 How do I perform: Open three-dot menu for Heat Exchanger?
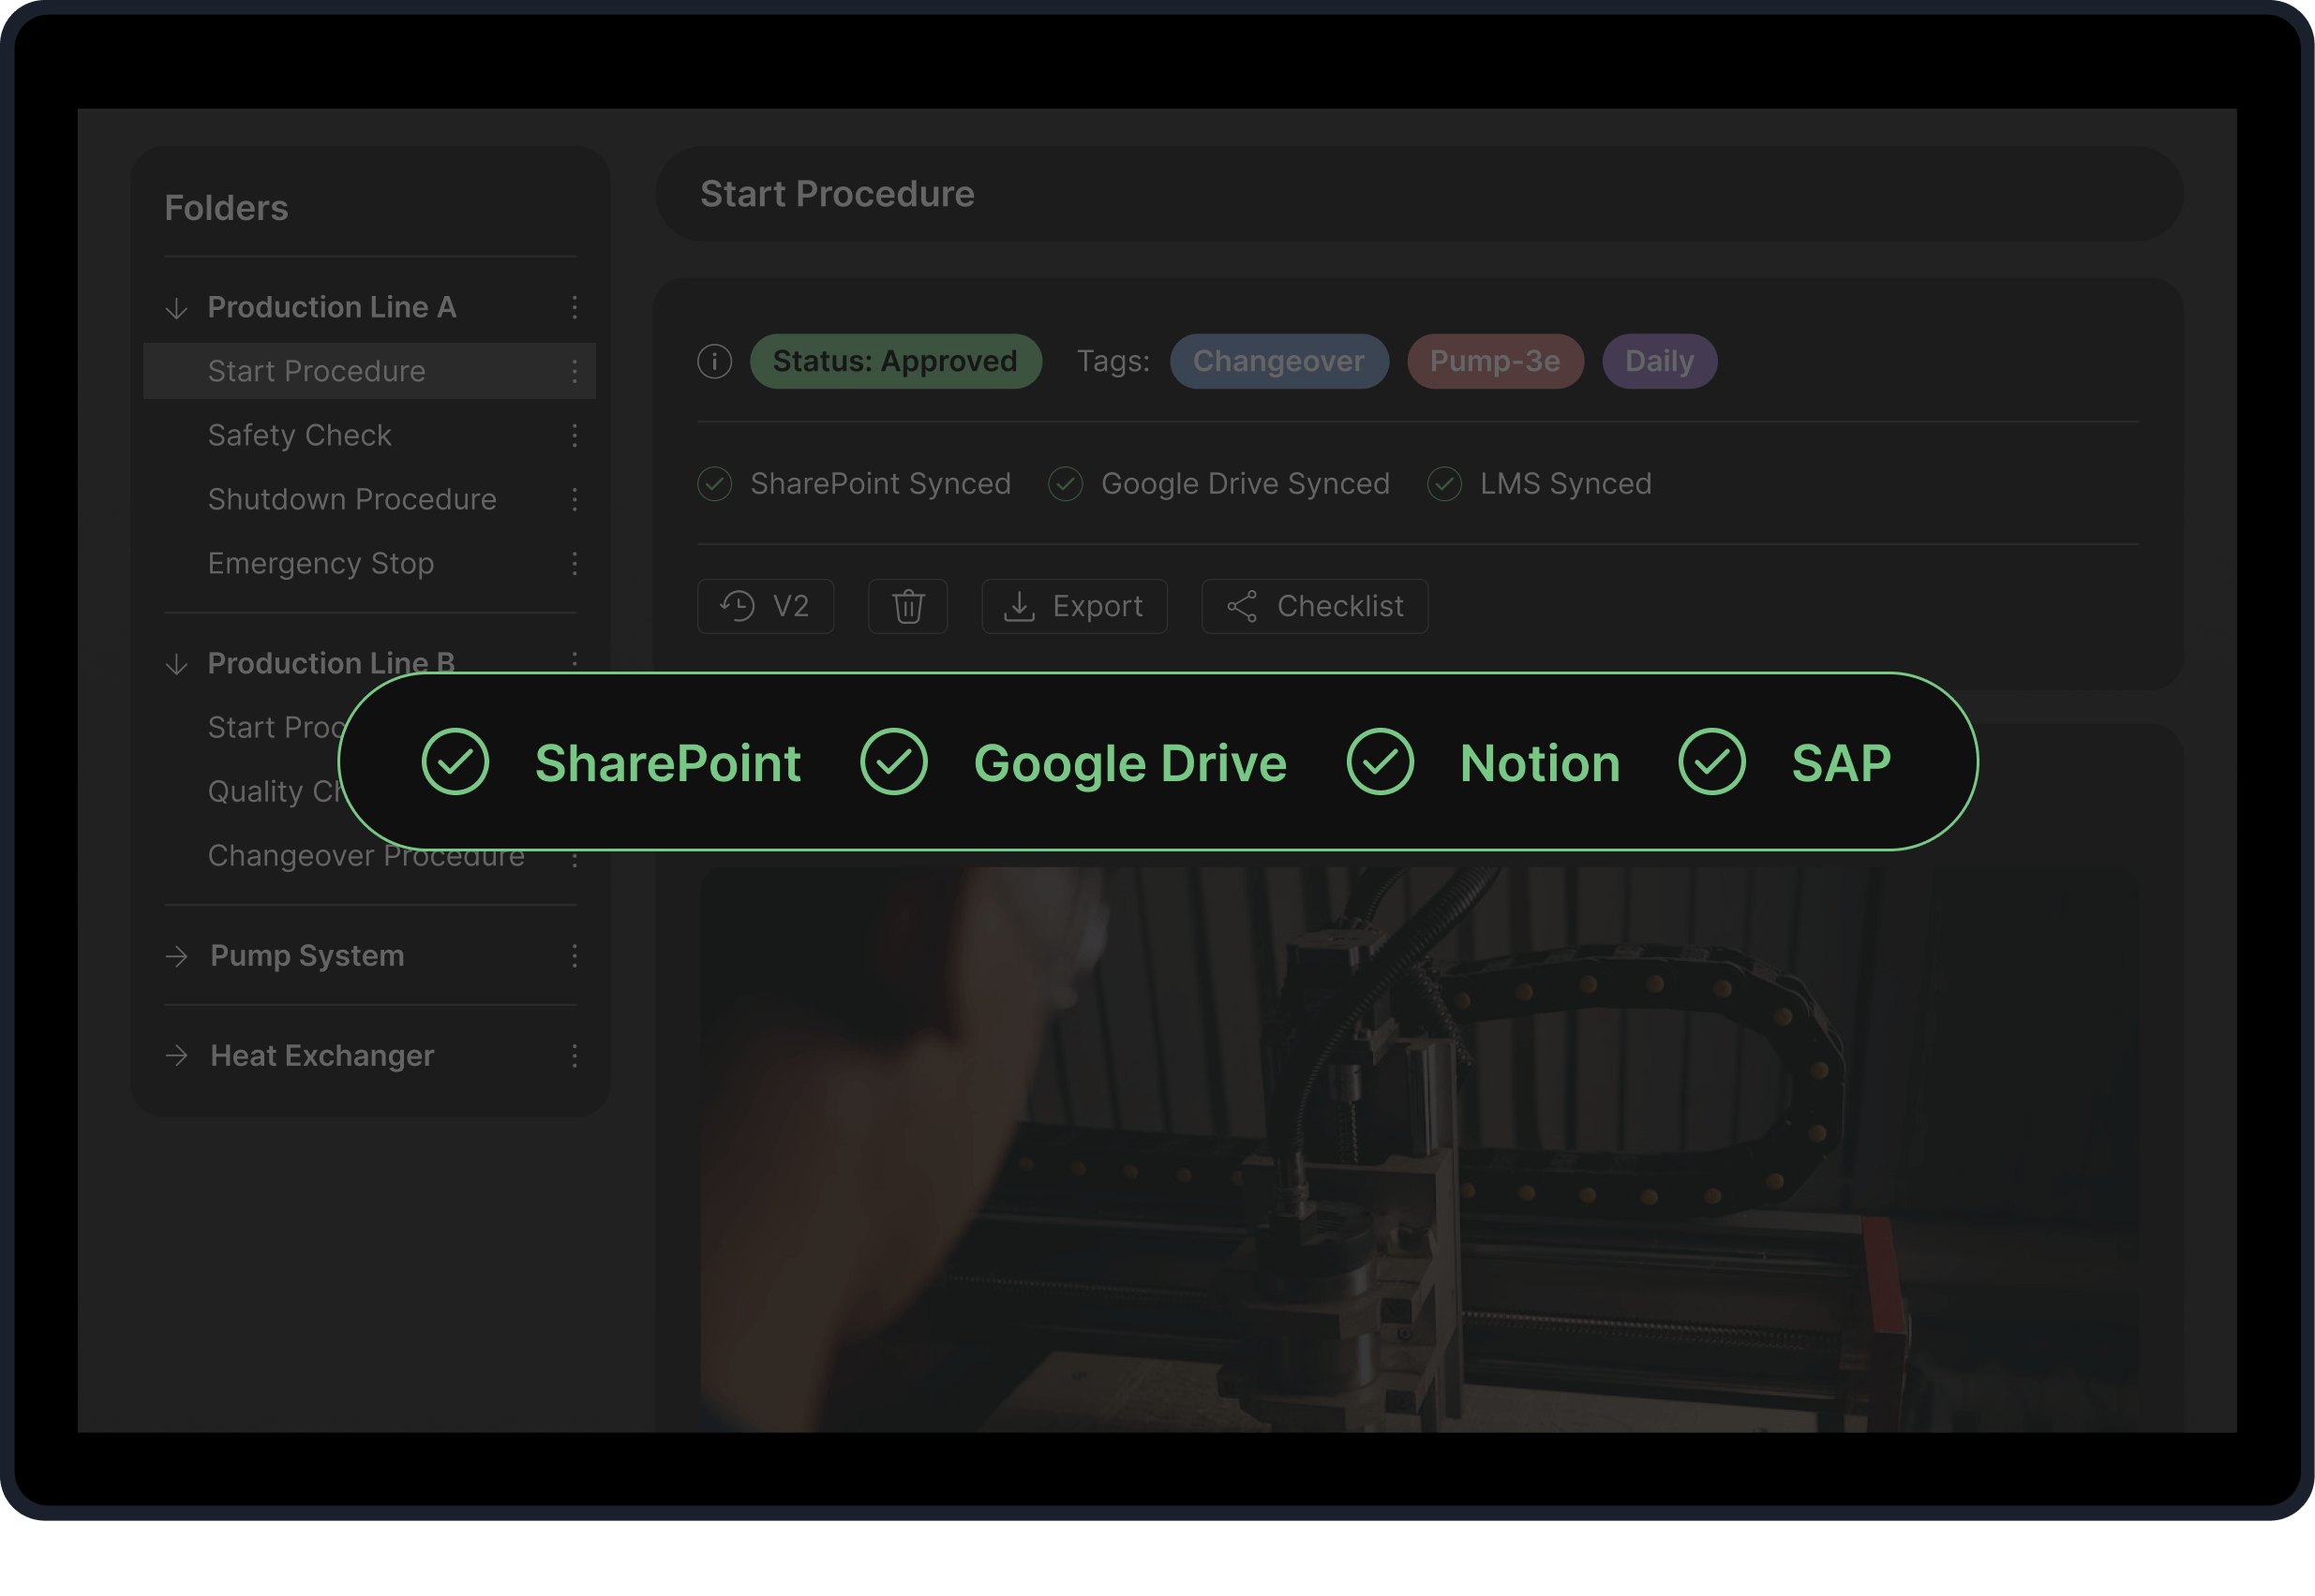tap(575, 1056)
